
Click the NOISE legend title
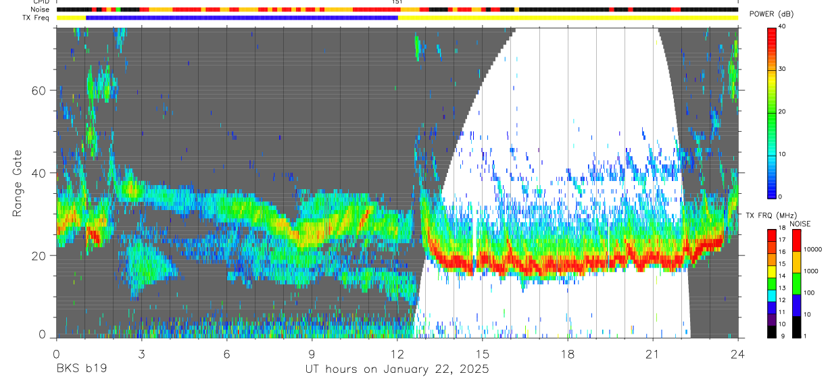[800, 224]
